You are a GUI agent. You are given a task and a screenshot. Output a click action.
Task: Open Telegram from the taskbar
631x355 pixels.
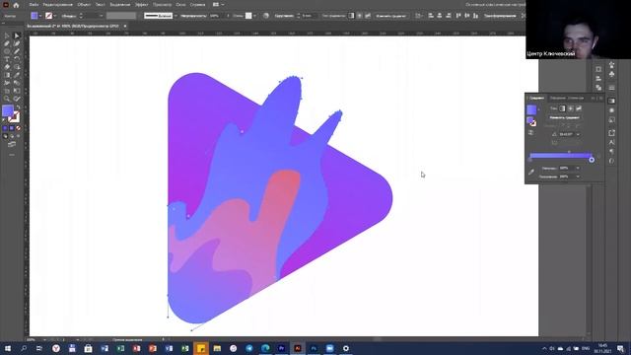[x=249, y=348]
